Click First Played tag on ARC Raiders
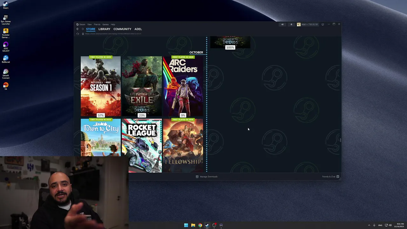This screenshot has height=229, width=407. coord(183,57)
